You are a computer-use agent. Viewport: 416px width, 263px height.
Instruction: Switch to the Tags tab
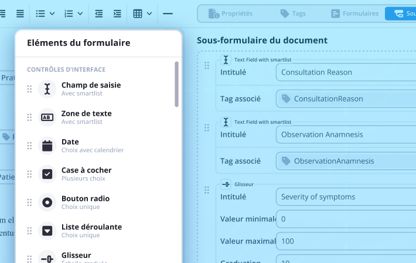click(x=293, y=14)
